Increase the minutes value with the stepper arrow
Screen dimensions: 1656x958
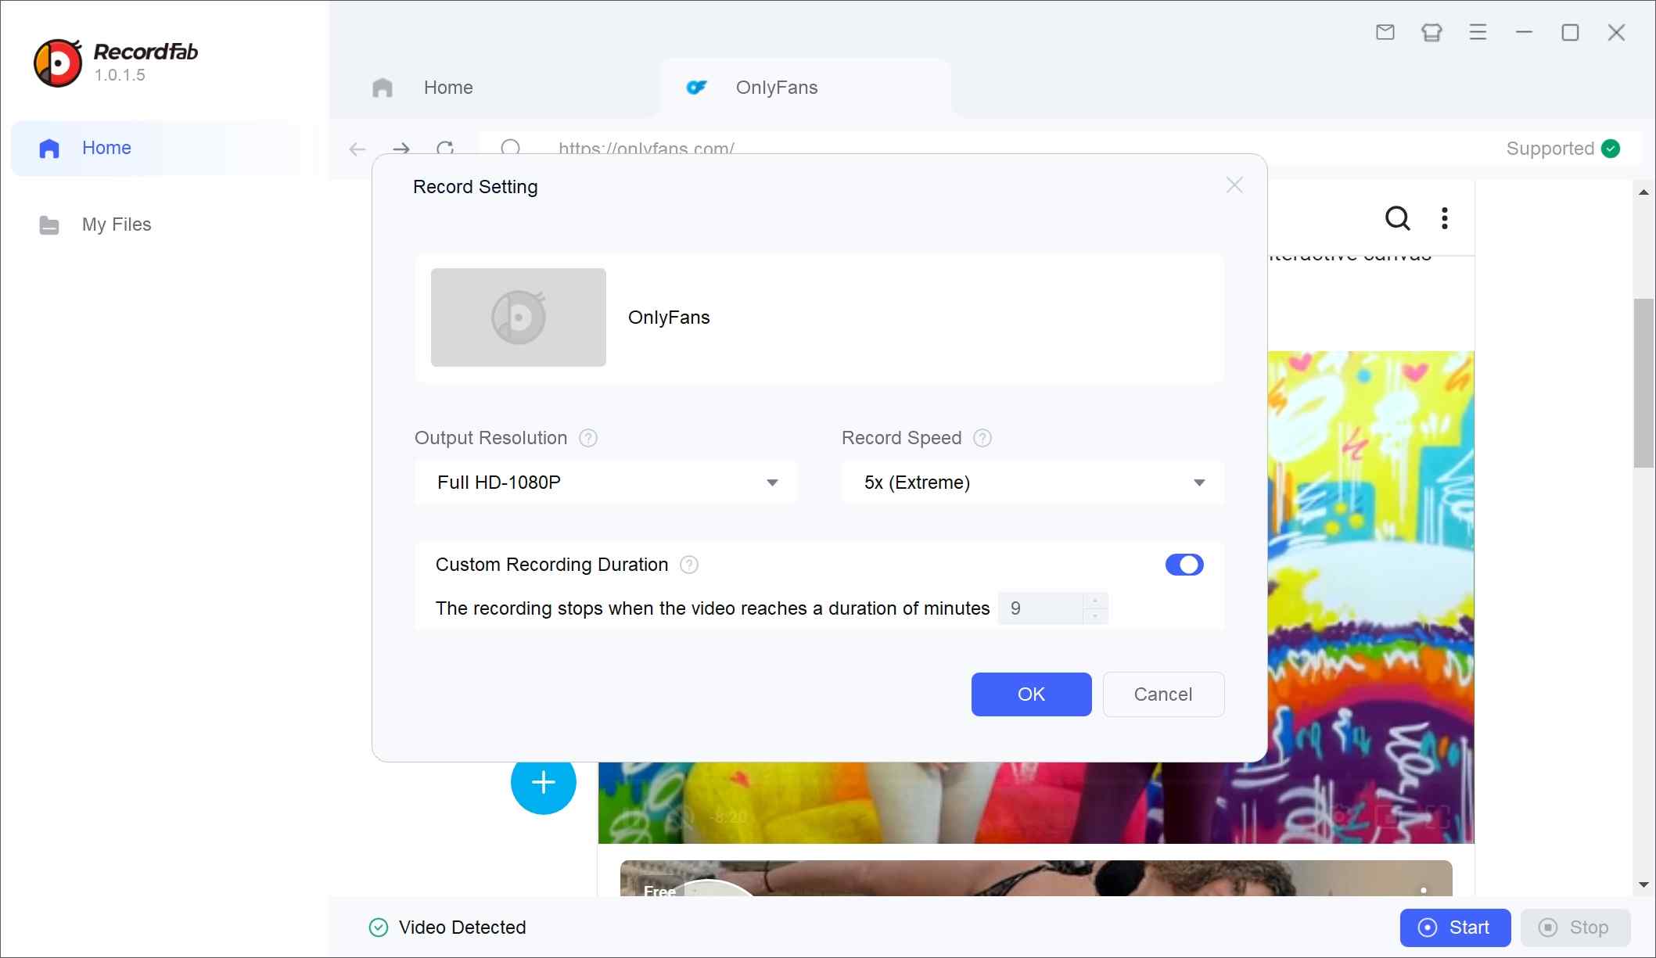coord(1094,602)
